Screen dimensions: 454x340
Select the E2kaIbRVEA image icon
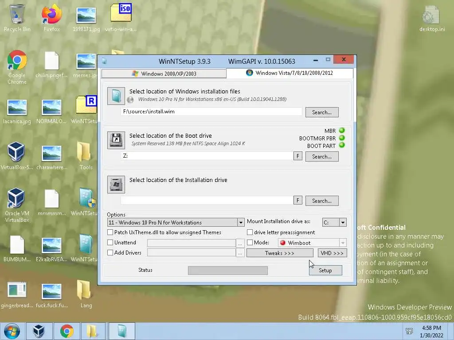pyautogui.click(x=51, y=249)
